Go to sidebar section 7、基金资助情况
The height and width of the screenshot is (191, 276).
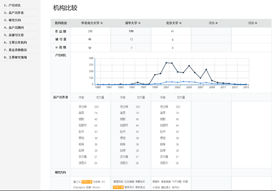[15, 50]
